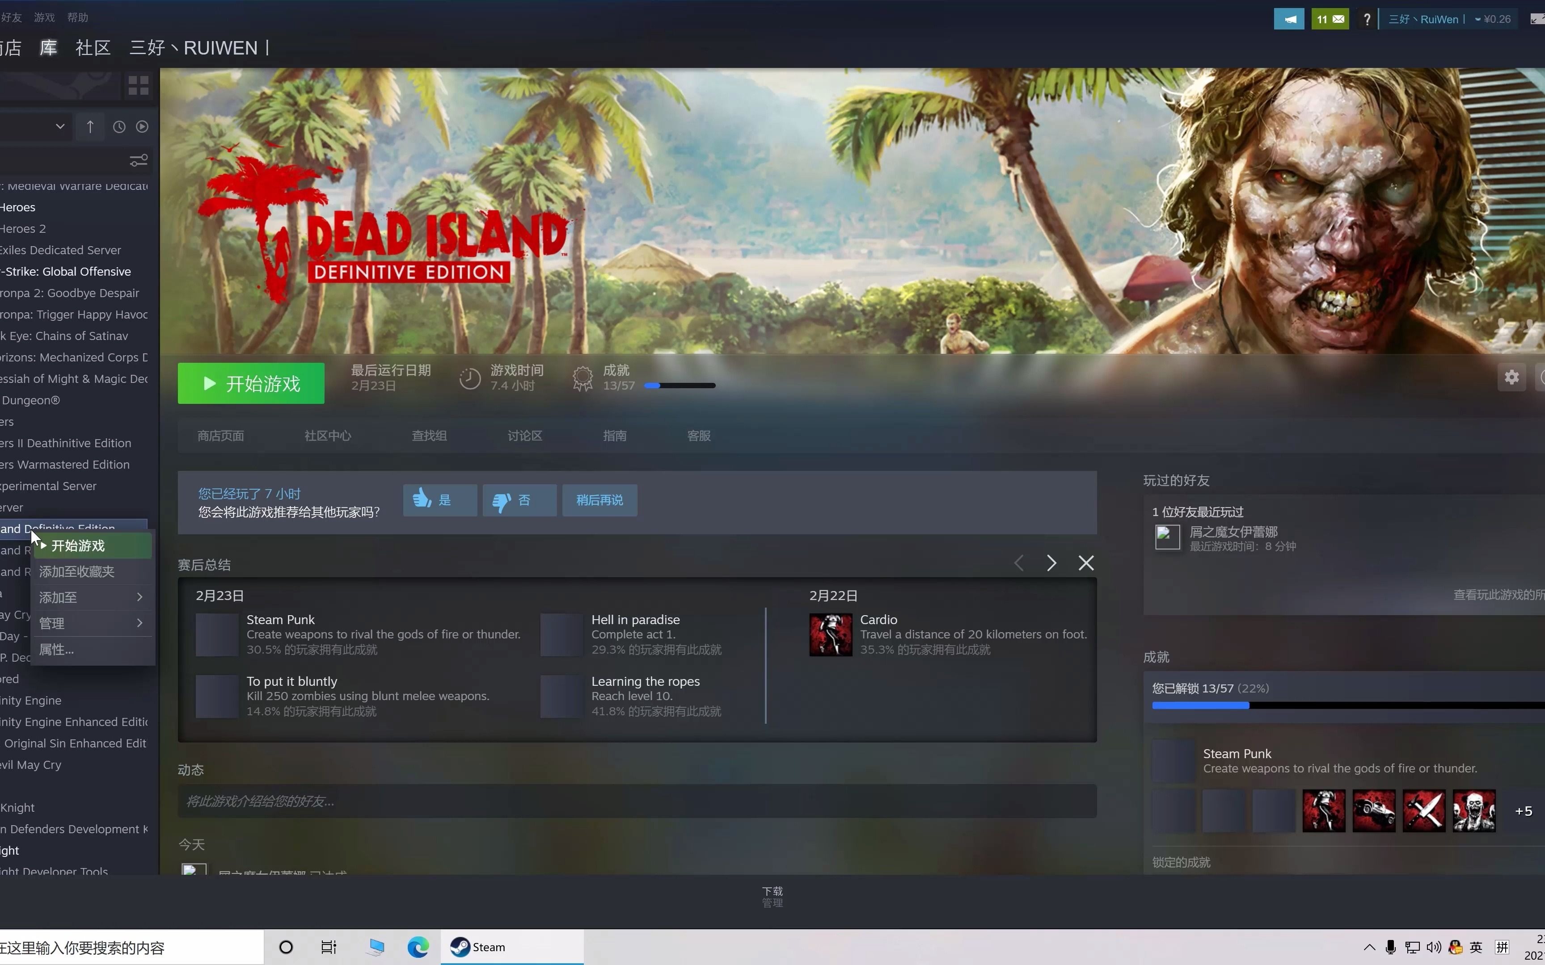Switch to the 社区 tab
1545x965 pixels.
(93, 48)
